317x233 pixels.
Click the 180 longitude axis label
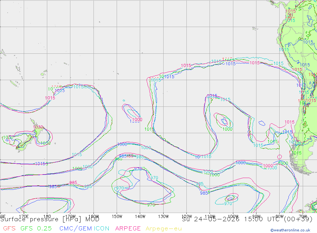pos(47,216)
